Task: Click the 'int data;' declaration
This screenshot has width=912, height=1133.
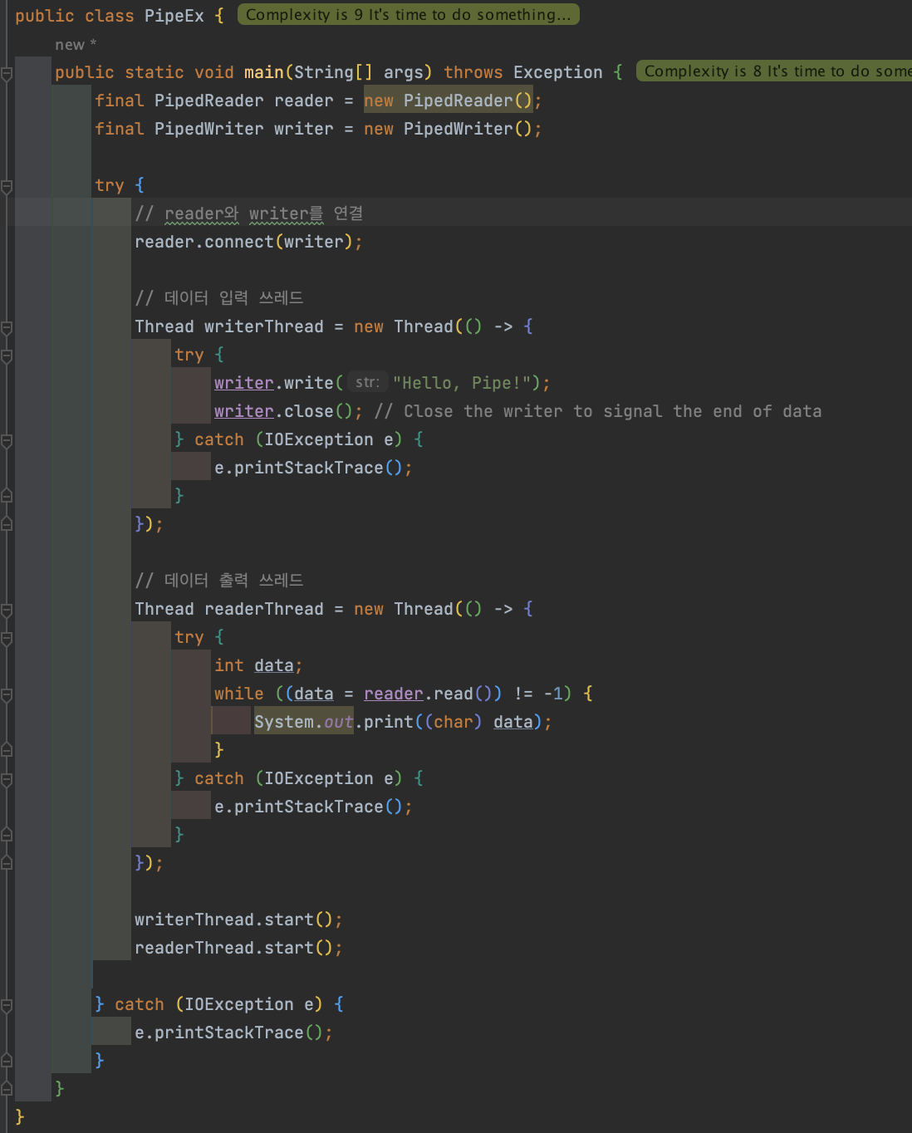Action: 258,665
